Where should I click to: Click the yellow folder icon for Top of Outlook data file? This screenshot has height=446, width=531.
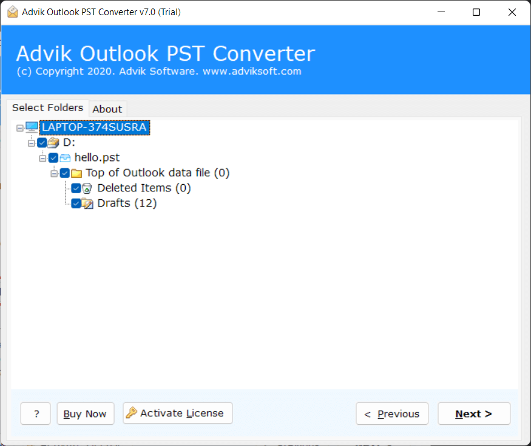pyautogui.click(x=76, y=173)
